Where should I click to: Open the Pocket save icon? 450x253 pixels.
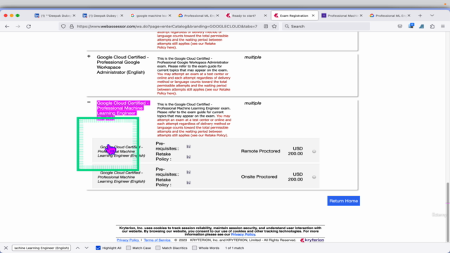click(400, 27)
